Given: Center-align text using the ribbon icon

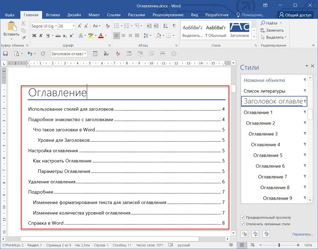Looking at the screenshot, I should (123, 35).
